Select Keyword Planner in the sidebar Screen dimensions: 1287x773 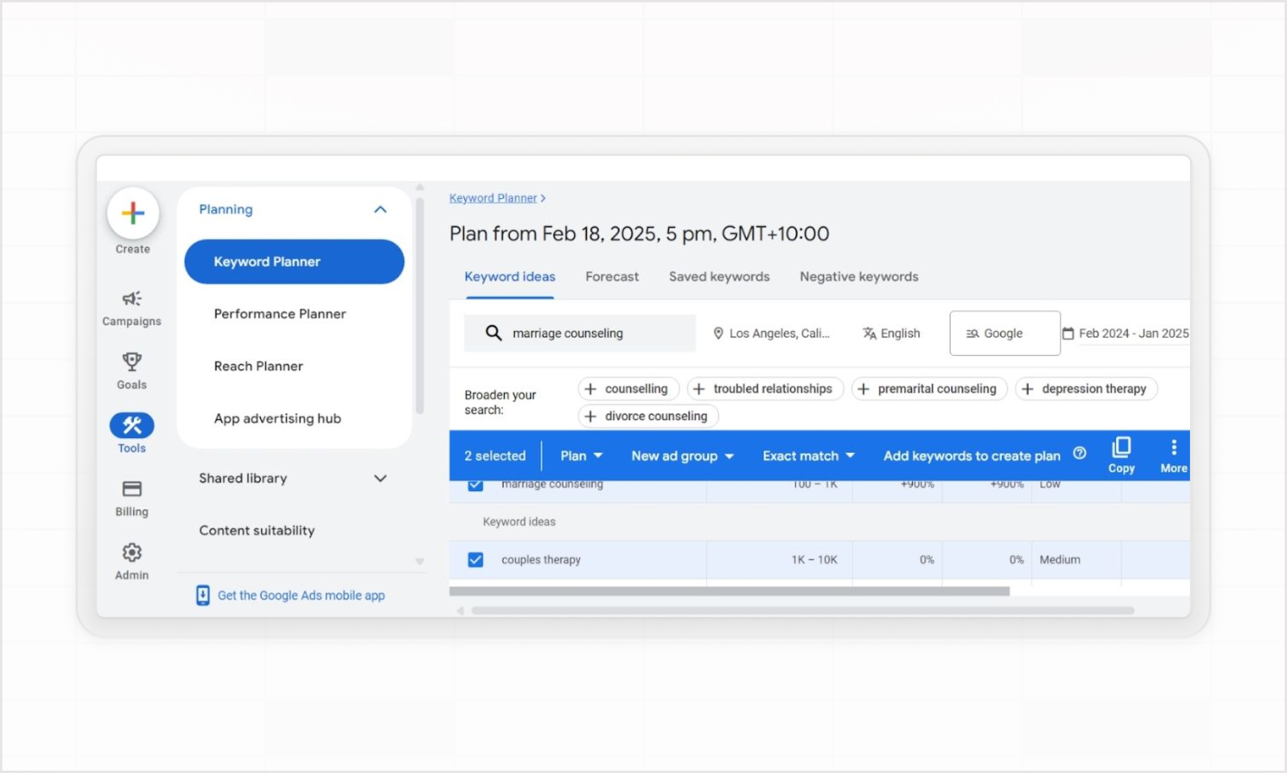(x=295, y=262)
